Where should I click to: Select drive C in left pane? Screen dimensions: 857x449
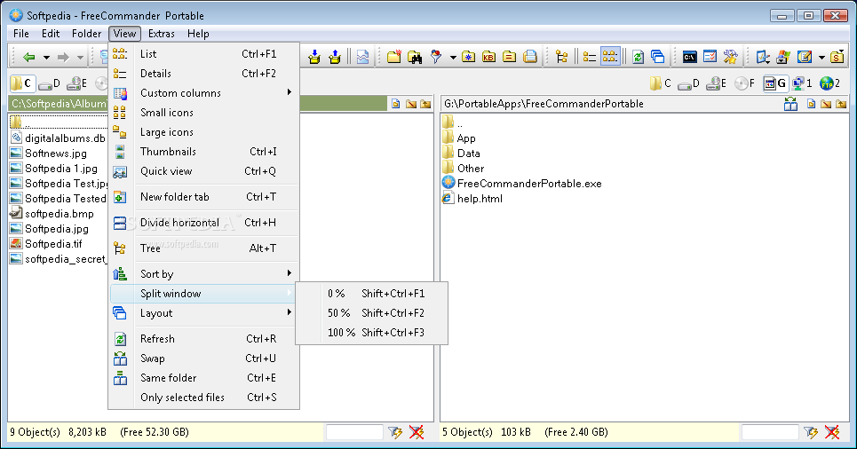pos(21,83)
